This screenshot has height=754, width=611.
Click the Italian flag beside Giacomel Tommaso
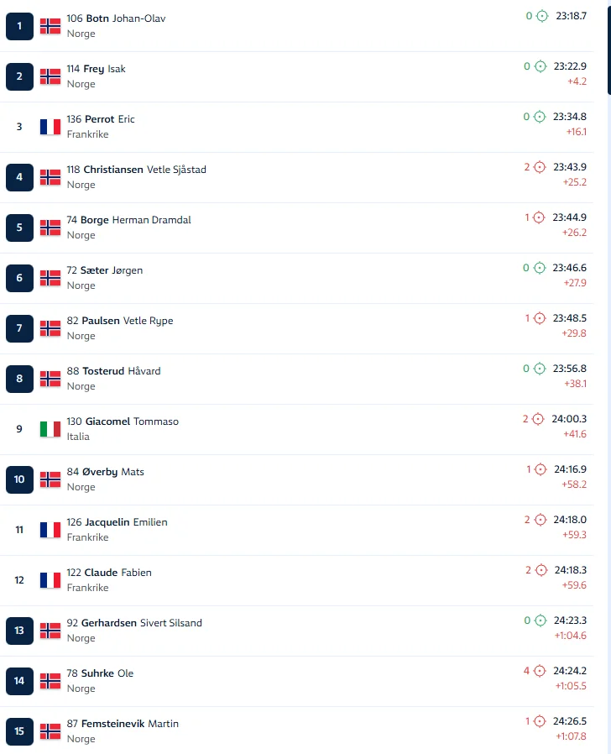50,429
